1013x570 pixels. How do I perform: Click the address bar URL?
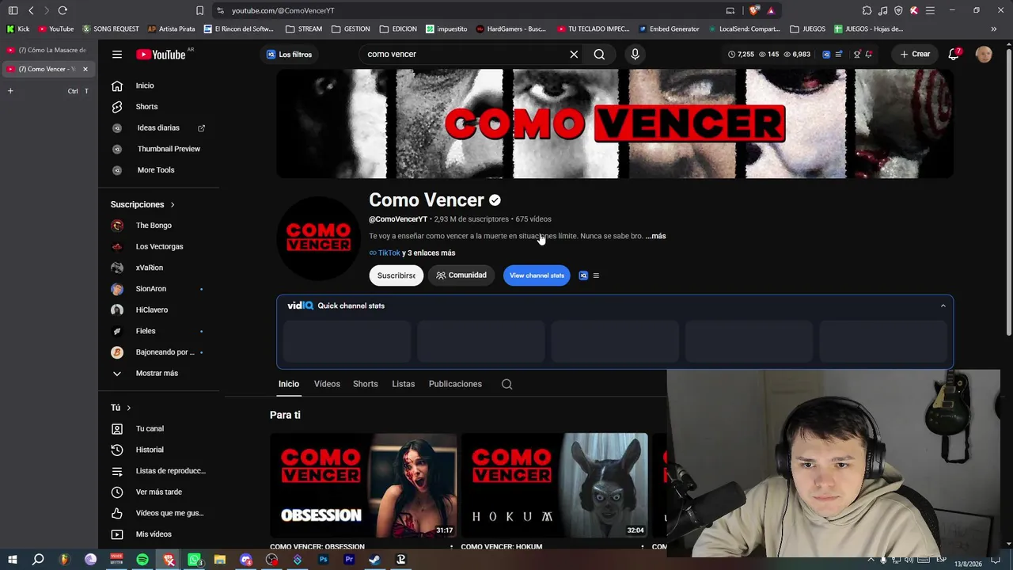283,10
